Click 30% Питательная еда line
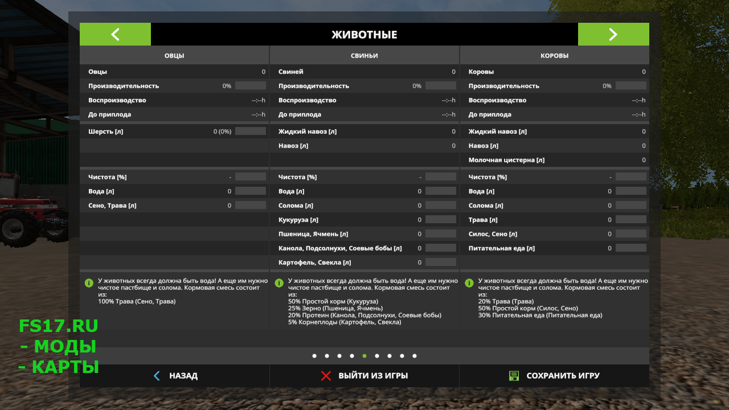The height and width of the screenshot is (410, 729). [x=540, y=315]
